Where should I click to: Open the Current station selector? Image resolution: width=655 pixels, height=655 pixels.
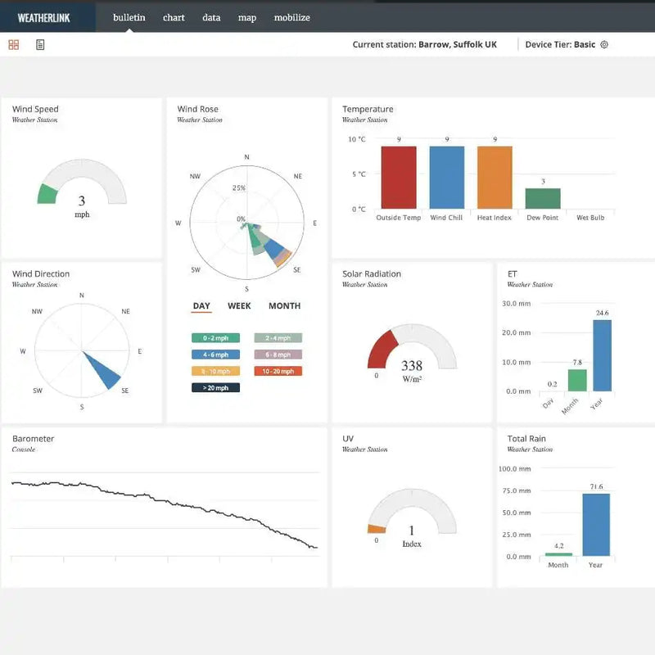click(x=424, y=44)
